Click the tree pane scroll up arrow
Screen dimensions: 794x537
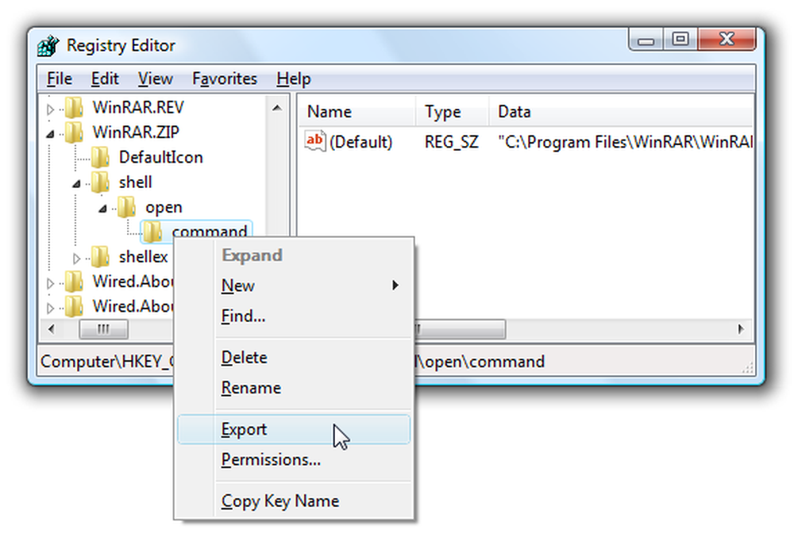tap(277, 108)
